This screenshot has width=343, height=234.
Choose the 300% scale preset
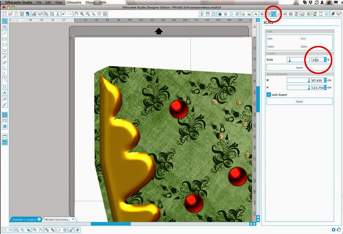click(x=304, y=47)
